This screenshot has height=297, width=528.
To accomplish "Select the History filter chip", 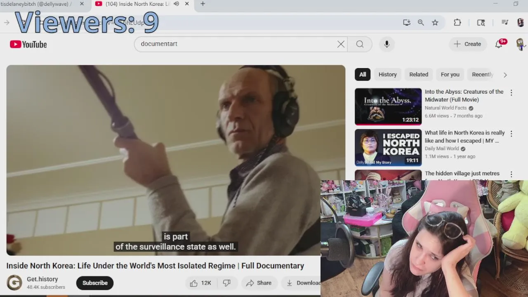I will (388, 74).
